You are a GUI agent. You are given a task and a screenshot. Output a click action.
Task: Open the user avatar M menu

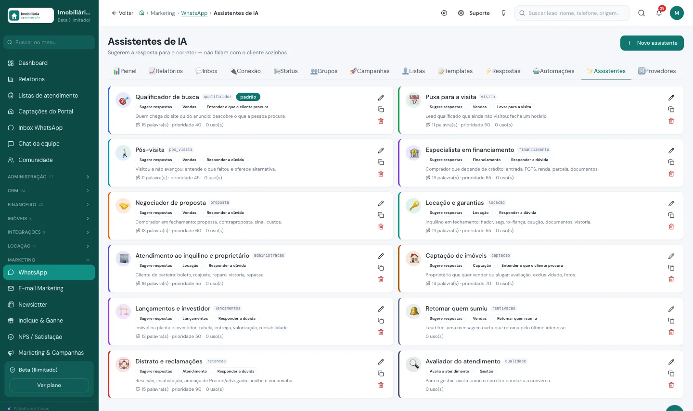pyautogui.click(x=677, y=13)
